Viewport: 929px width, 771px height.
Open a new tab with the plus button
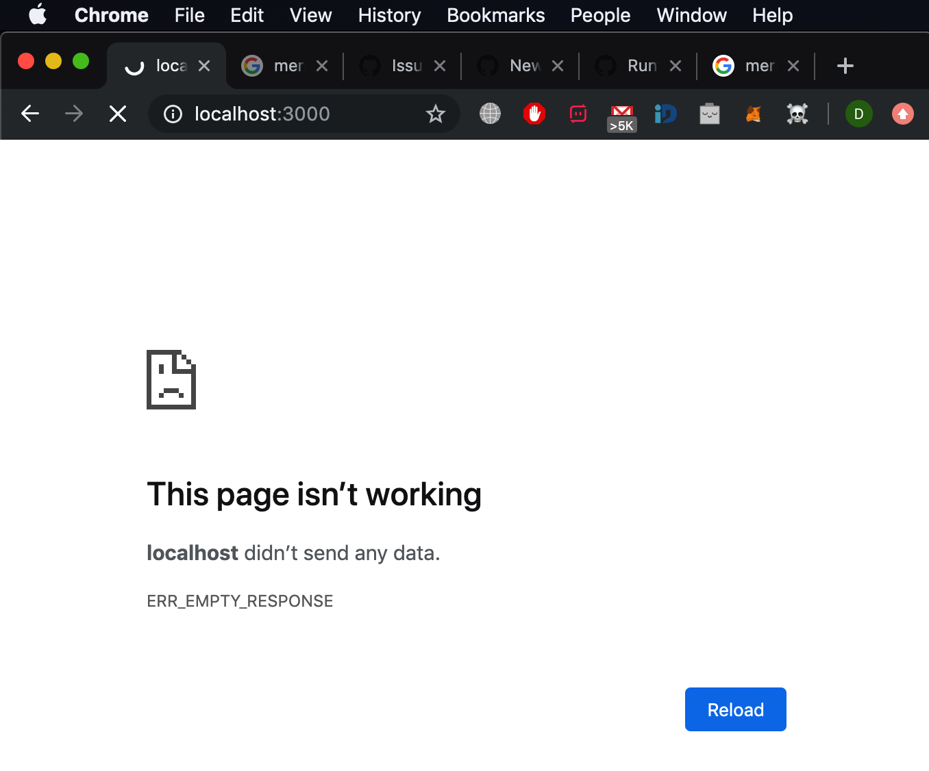[x=845, y=66]
